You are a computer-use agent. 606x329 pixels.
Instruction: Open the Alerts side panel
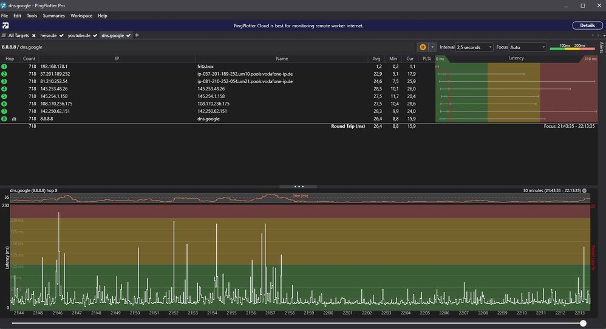point(602,48)
